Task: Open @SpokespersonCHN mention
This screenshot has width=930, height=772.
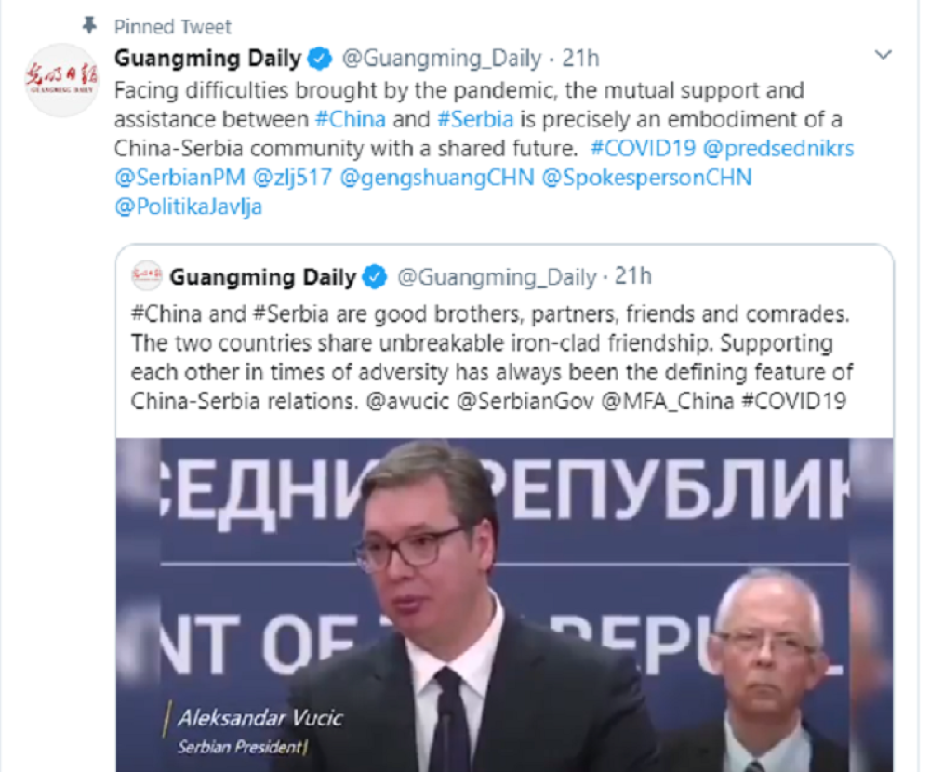Action: pos(647,178)
